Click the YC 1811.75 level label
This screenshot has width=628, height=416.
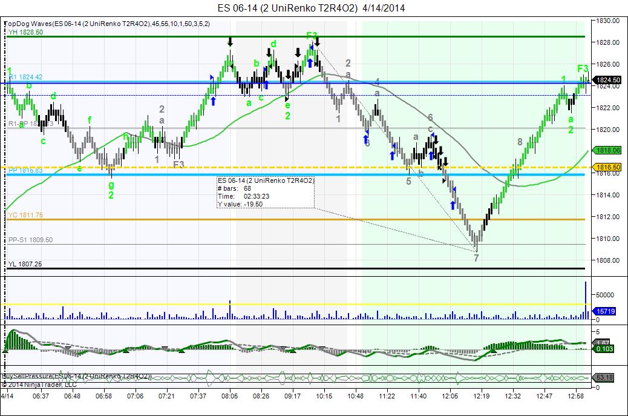click(25, 215)
